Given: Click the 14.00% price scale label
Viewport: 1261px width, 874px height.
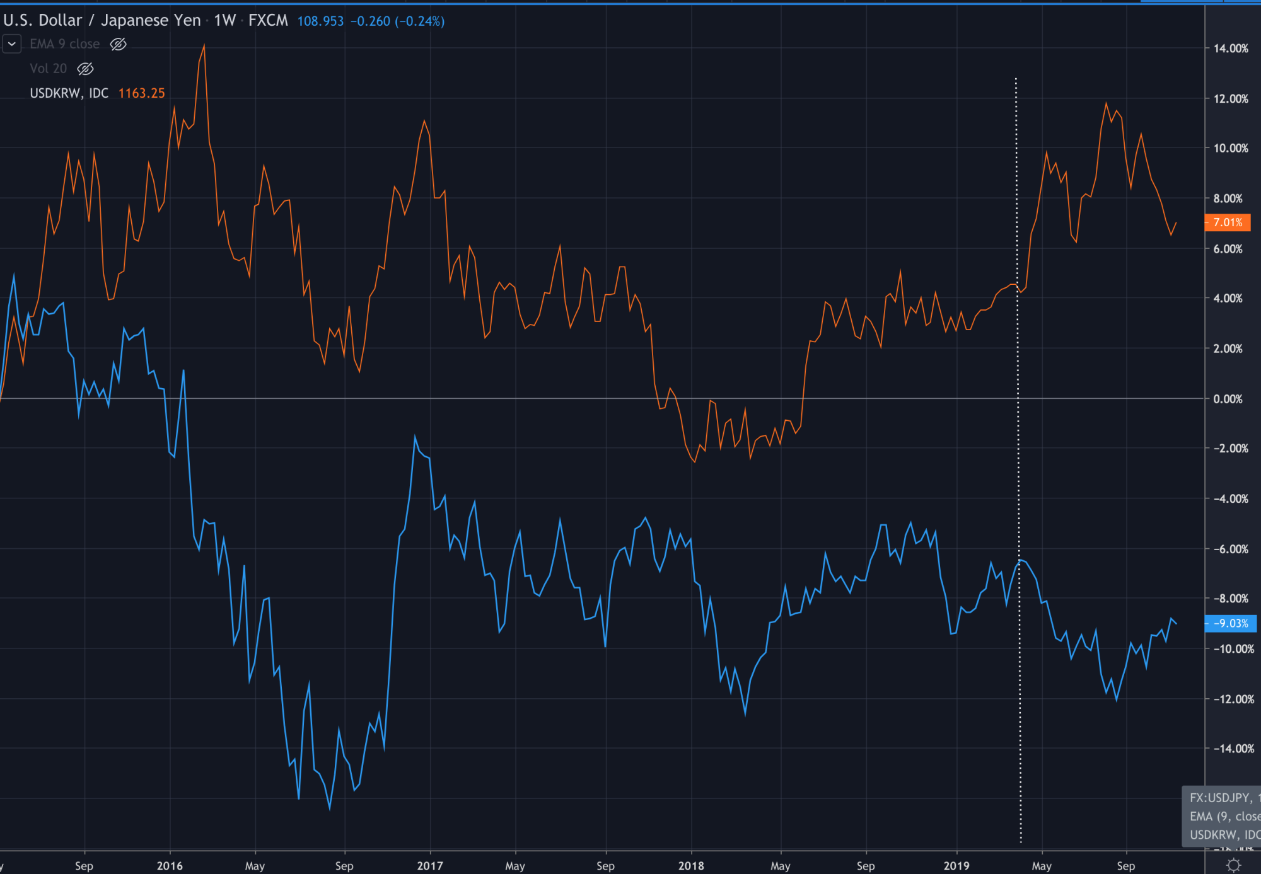Looking at the screenshot, I should tap(1231, 49).
